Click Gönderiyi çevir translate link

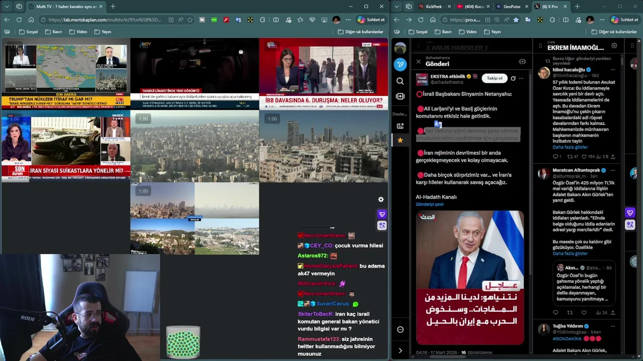coord(430,205)
